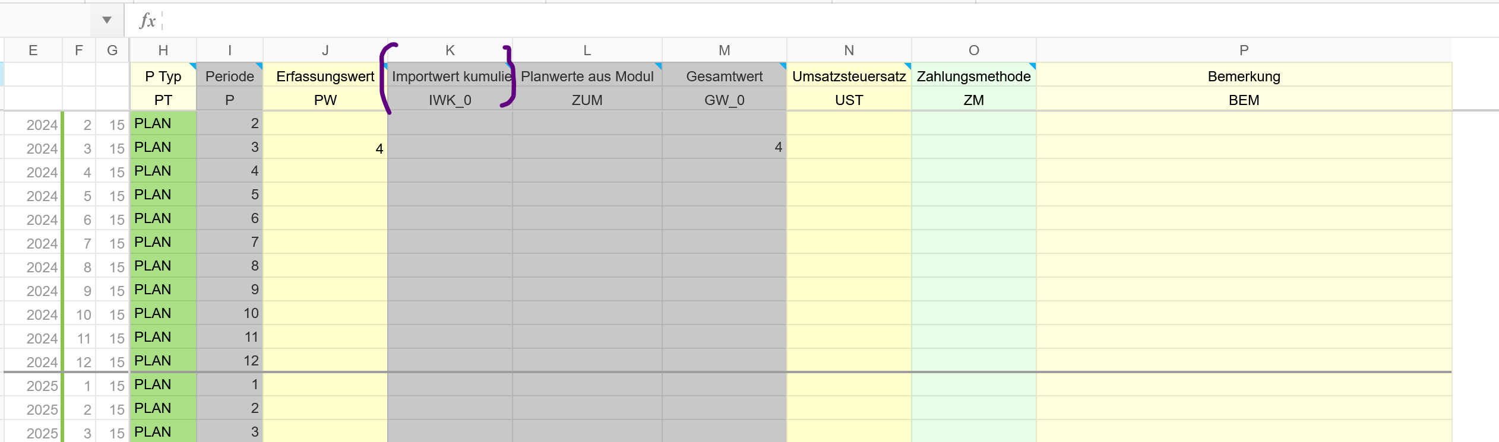Image resolution: width=1499 pixels, height=442 pixels.
Task: Select the IWK_0 code cell
Action: pos(450,100)
